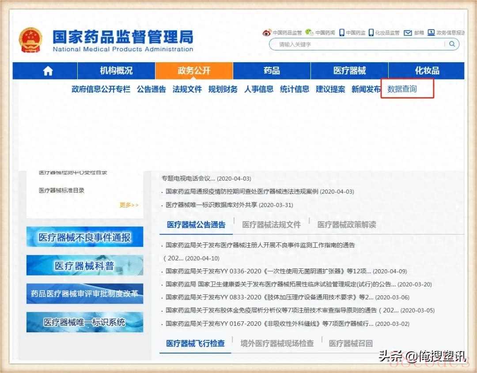The image size is (477, 373).
Task: Open 建议提案 submenu link
Action: (330, 89)
